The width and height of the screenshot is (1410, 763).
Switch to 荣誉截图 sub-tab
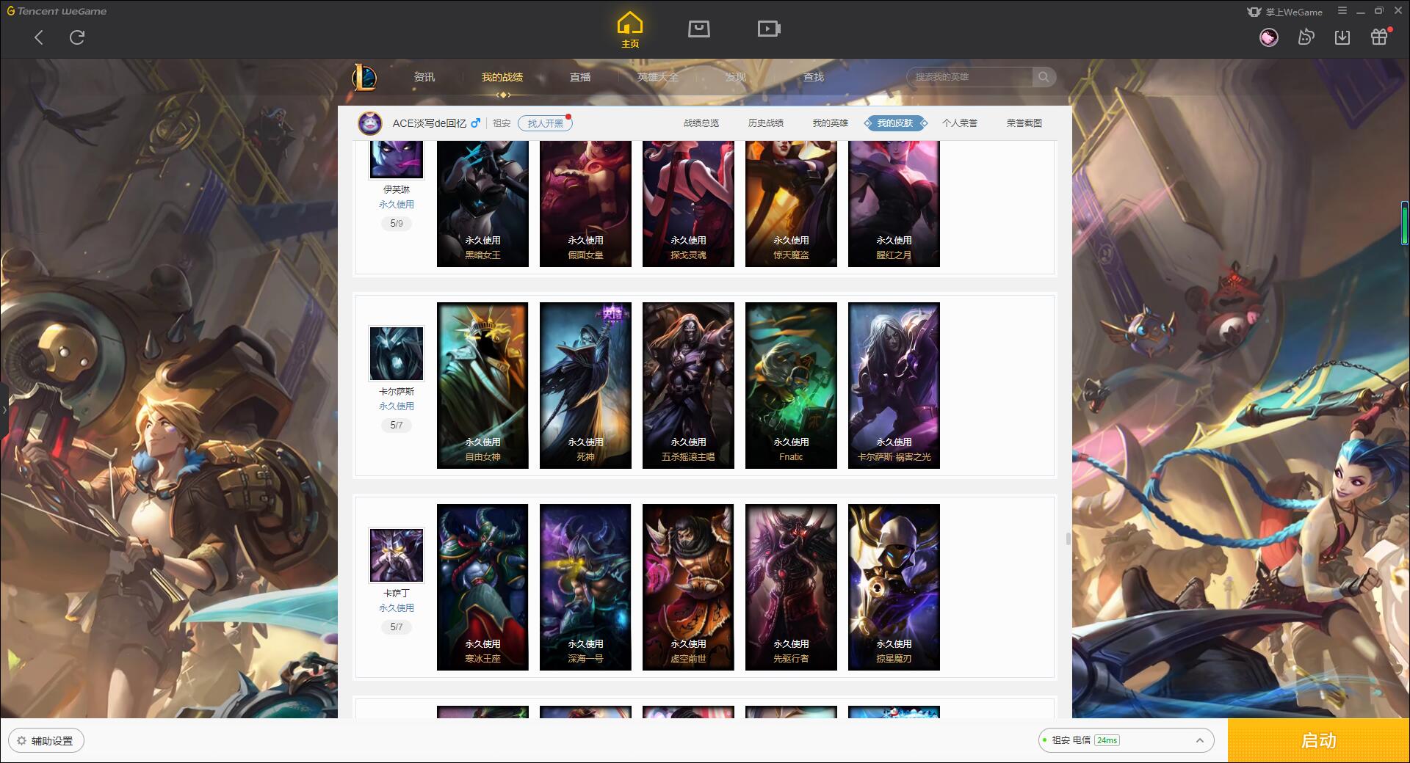(1024, 123)
